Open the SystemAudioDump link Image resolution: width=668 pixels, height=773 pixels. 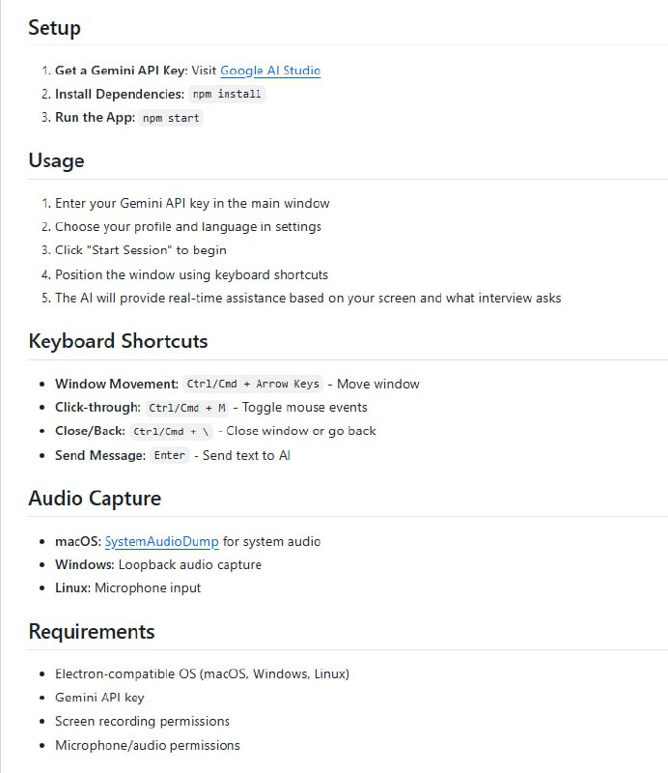pos(161,541)
